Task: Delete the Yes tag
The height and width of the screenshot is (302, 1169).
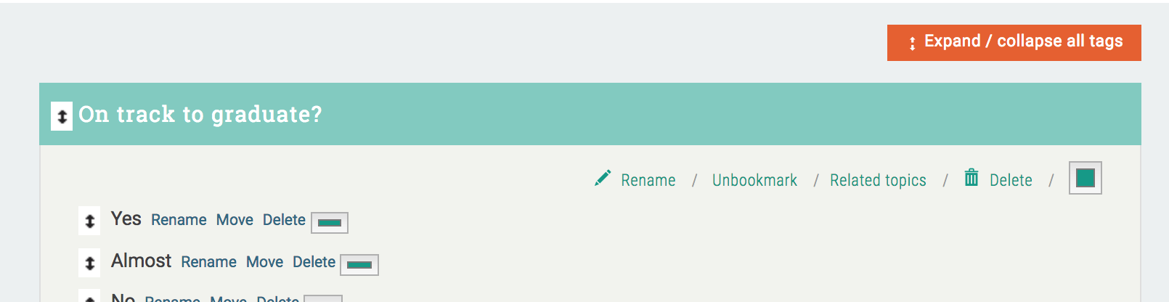Action: [284, 220]
